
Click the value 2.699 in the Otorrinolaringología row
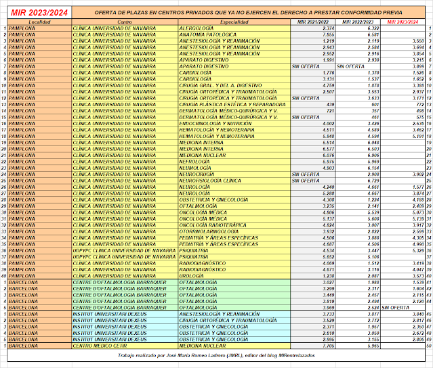[x=418, y=231]
